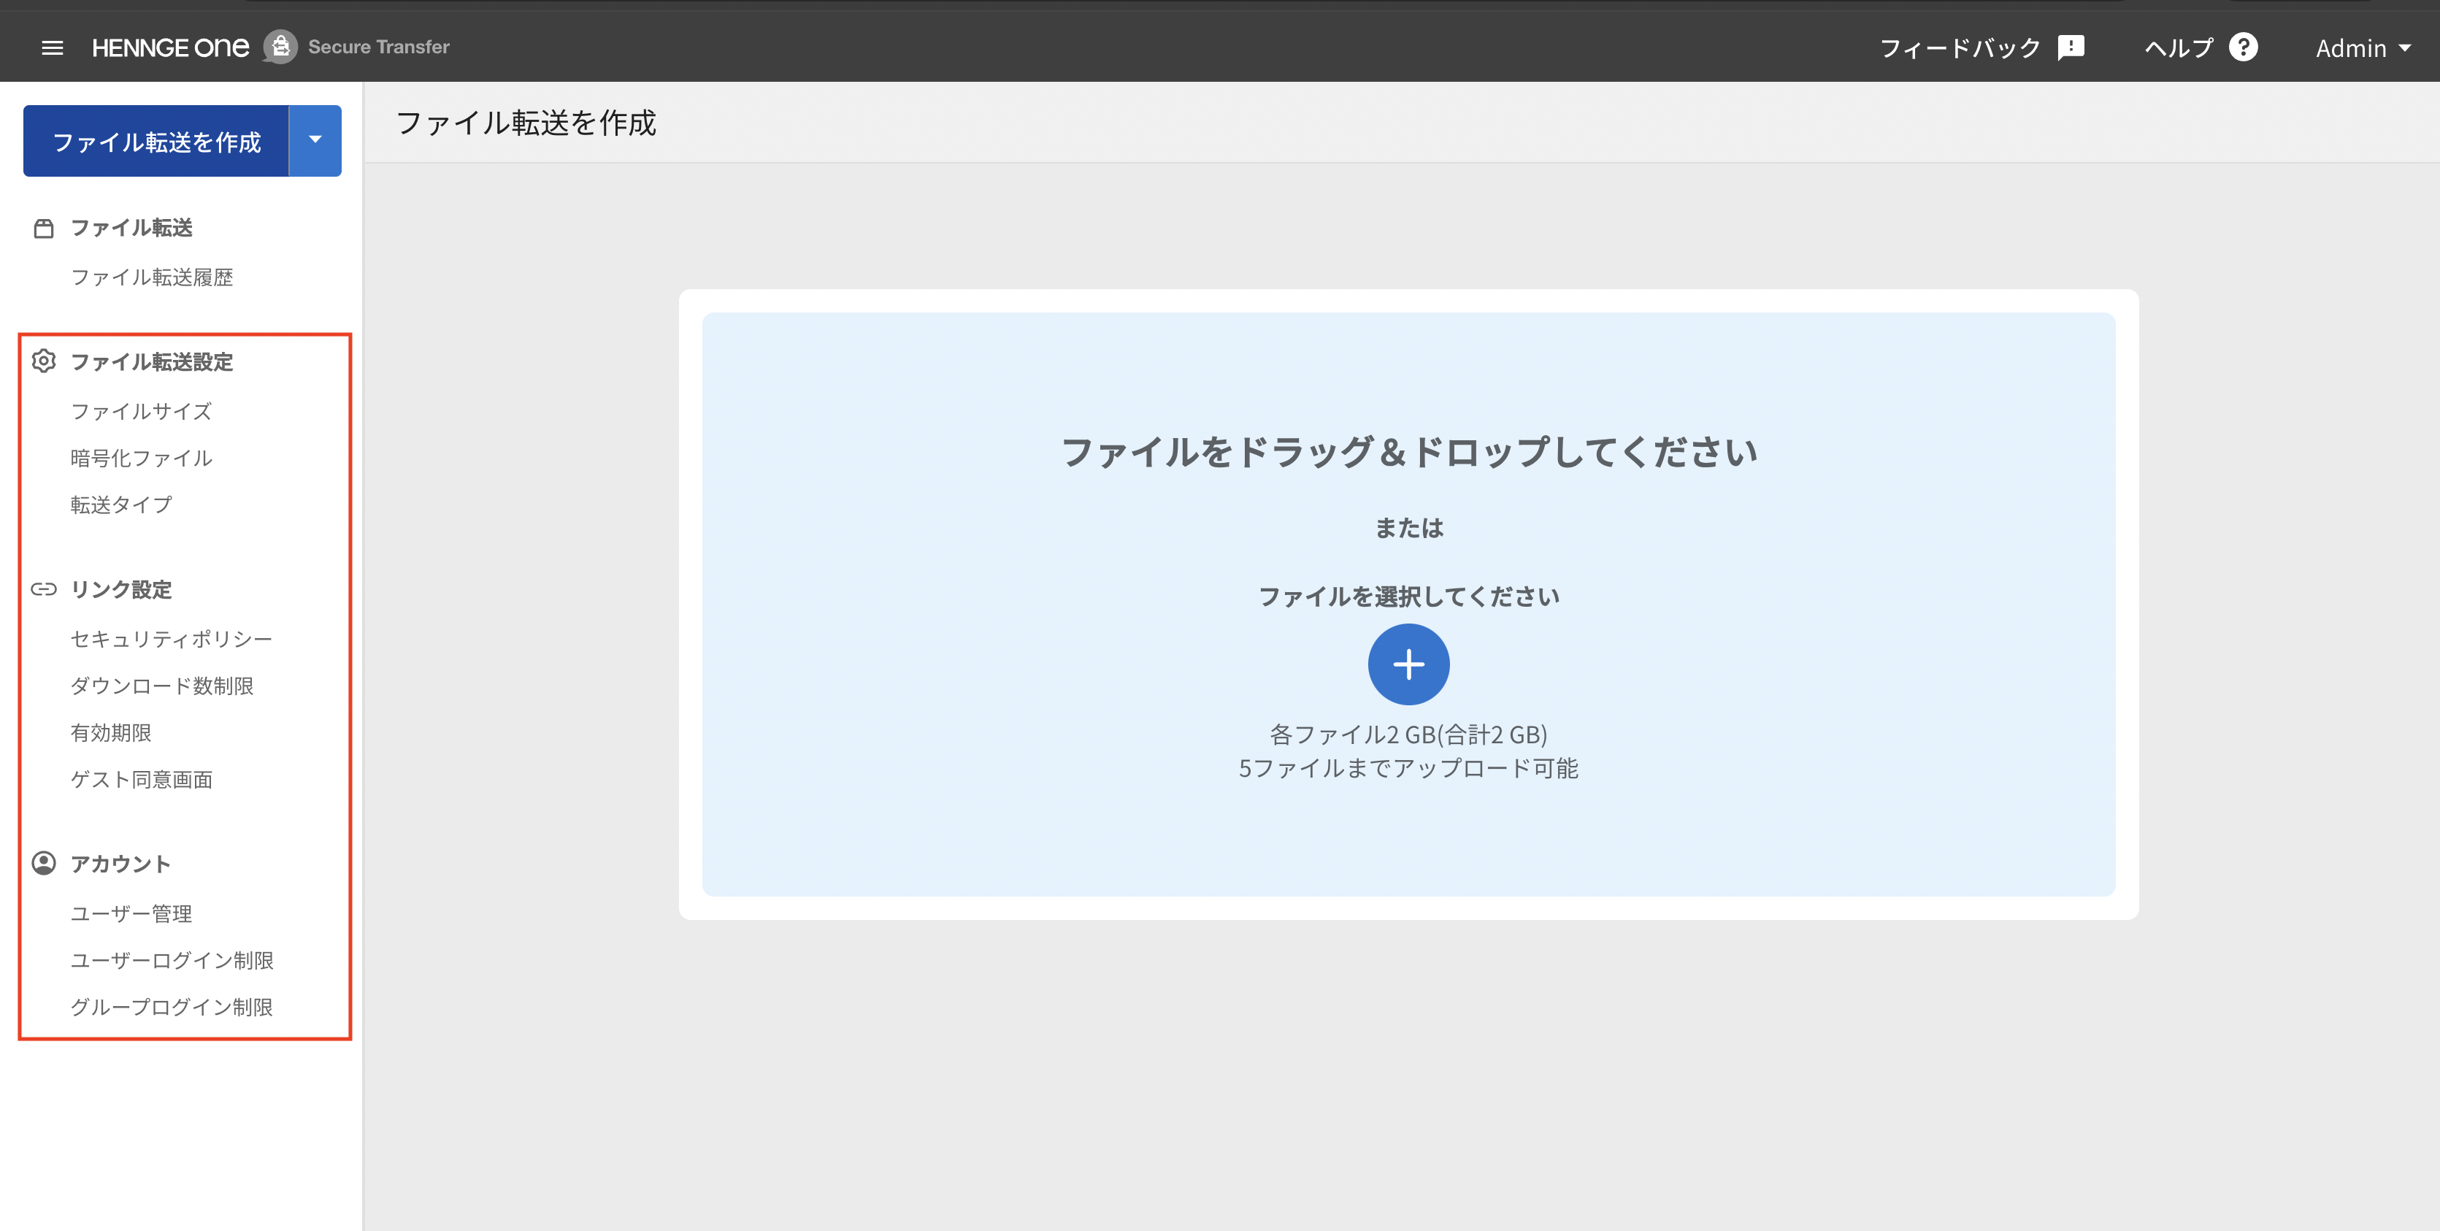The width and height of the screenshot is (2440, 1231).
Task: Click the help question mark icon
Action: pyautogui.click(x=2243, y=47)
